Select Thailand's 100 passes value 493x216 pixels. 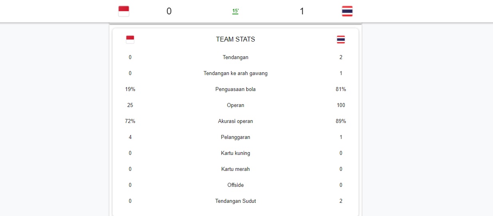(341, 105)
